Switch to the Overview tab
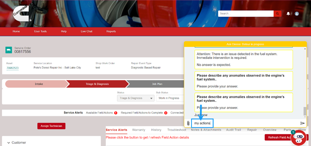The image size is (311, 146). pos(270,130)
